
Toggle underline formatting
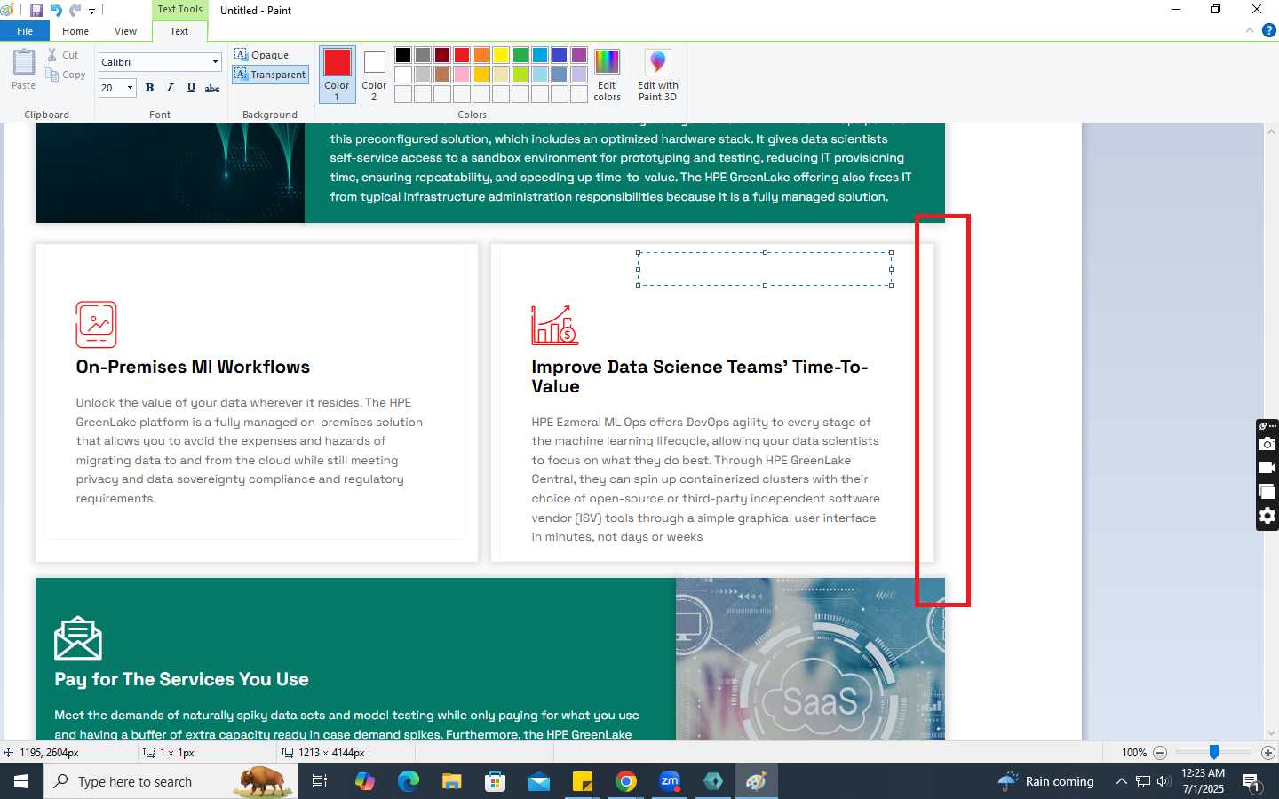point(191,88)
